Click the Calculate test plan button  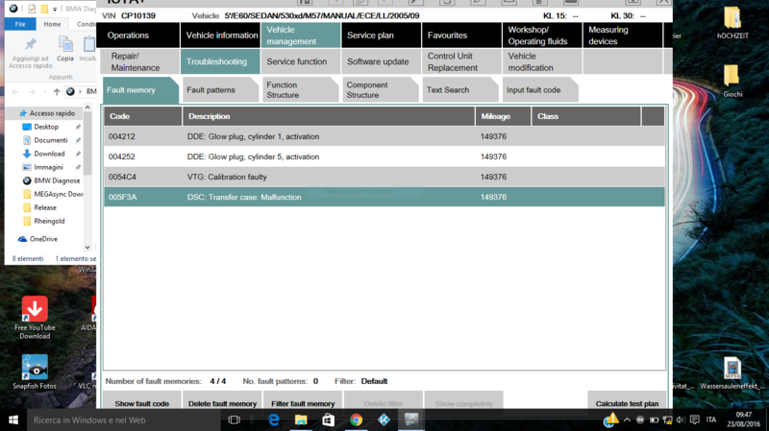[x=627, y=401]
